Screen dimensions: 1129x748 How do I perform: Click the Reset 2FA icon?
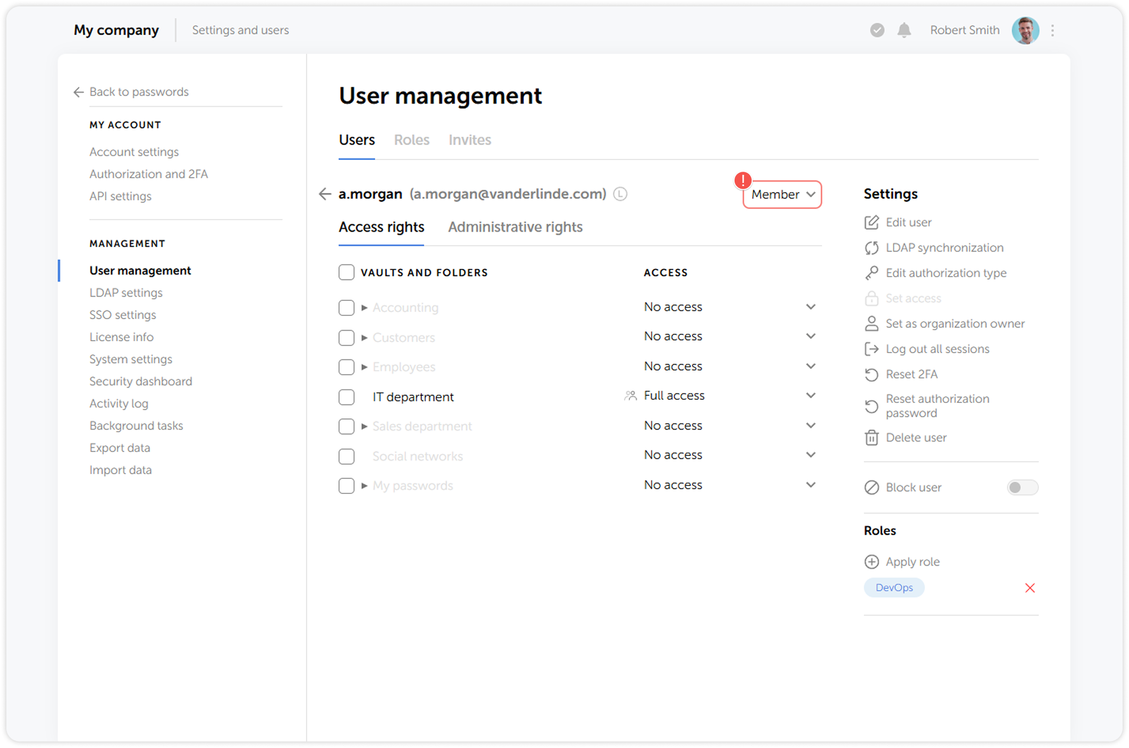(x=872, y=374)
